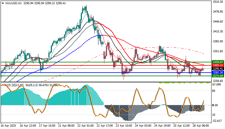This screenshot has width=225, height=129.
Task: Select the XAUUSD,H1 symbol title text
Action: 13,3
